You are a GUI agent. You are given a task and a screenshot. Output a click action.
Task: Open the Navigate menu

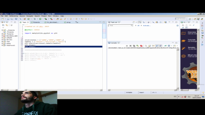pos(30,16)
